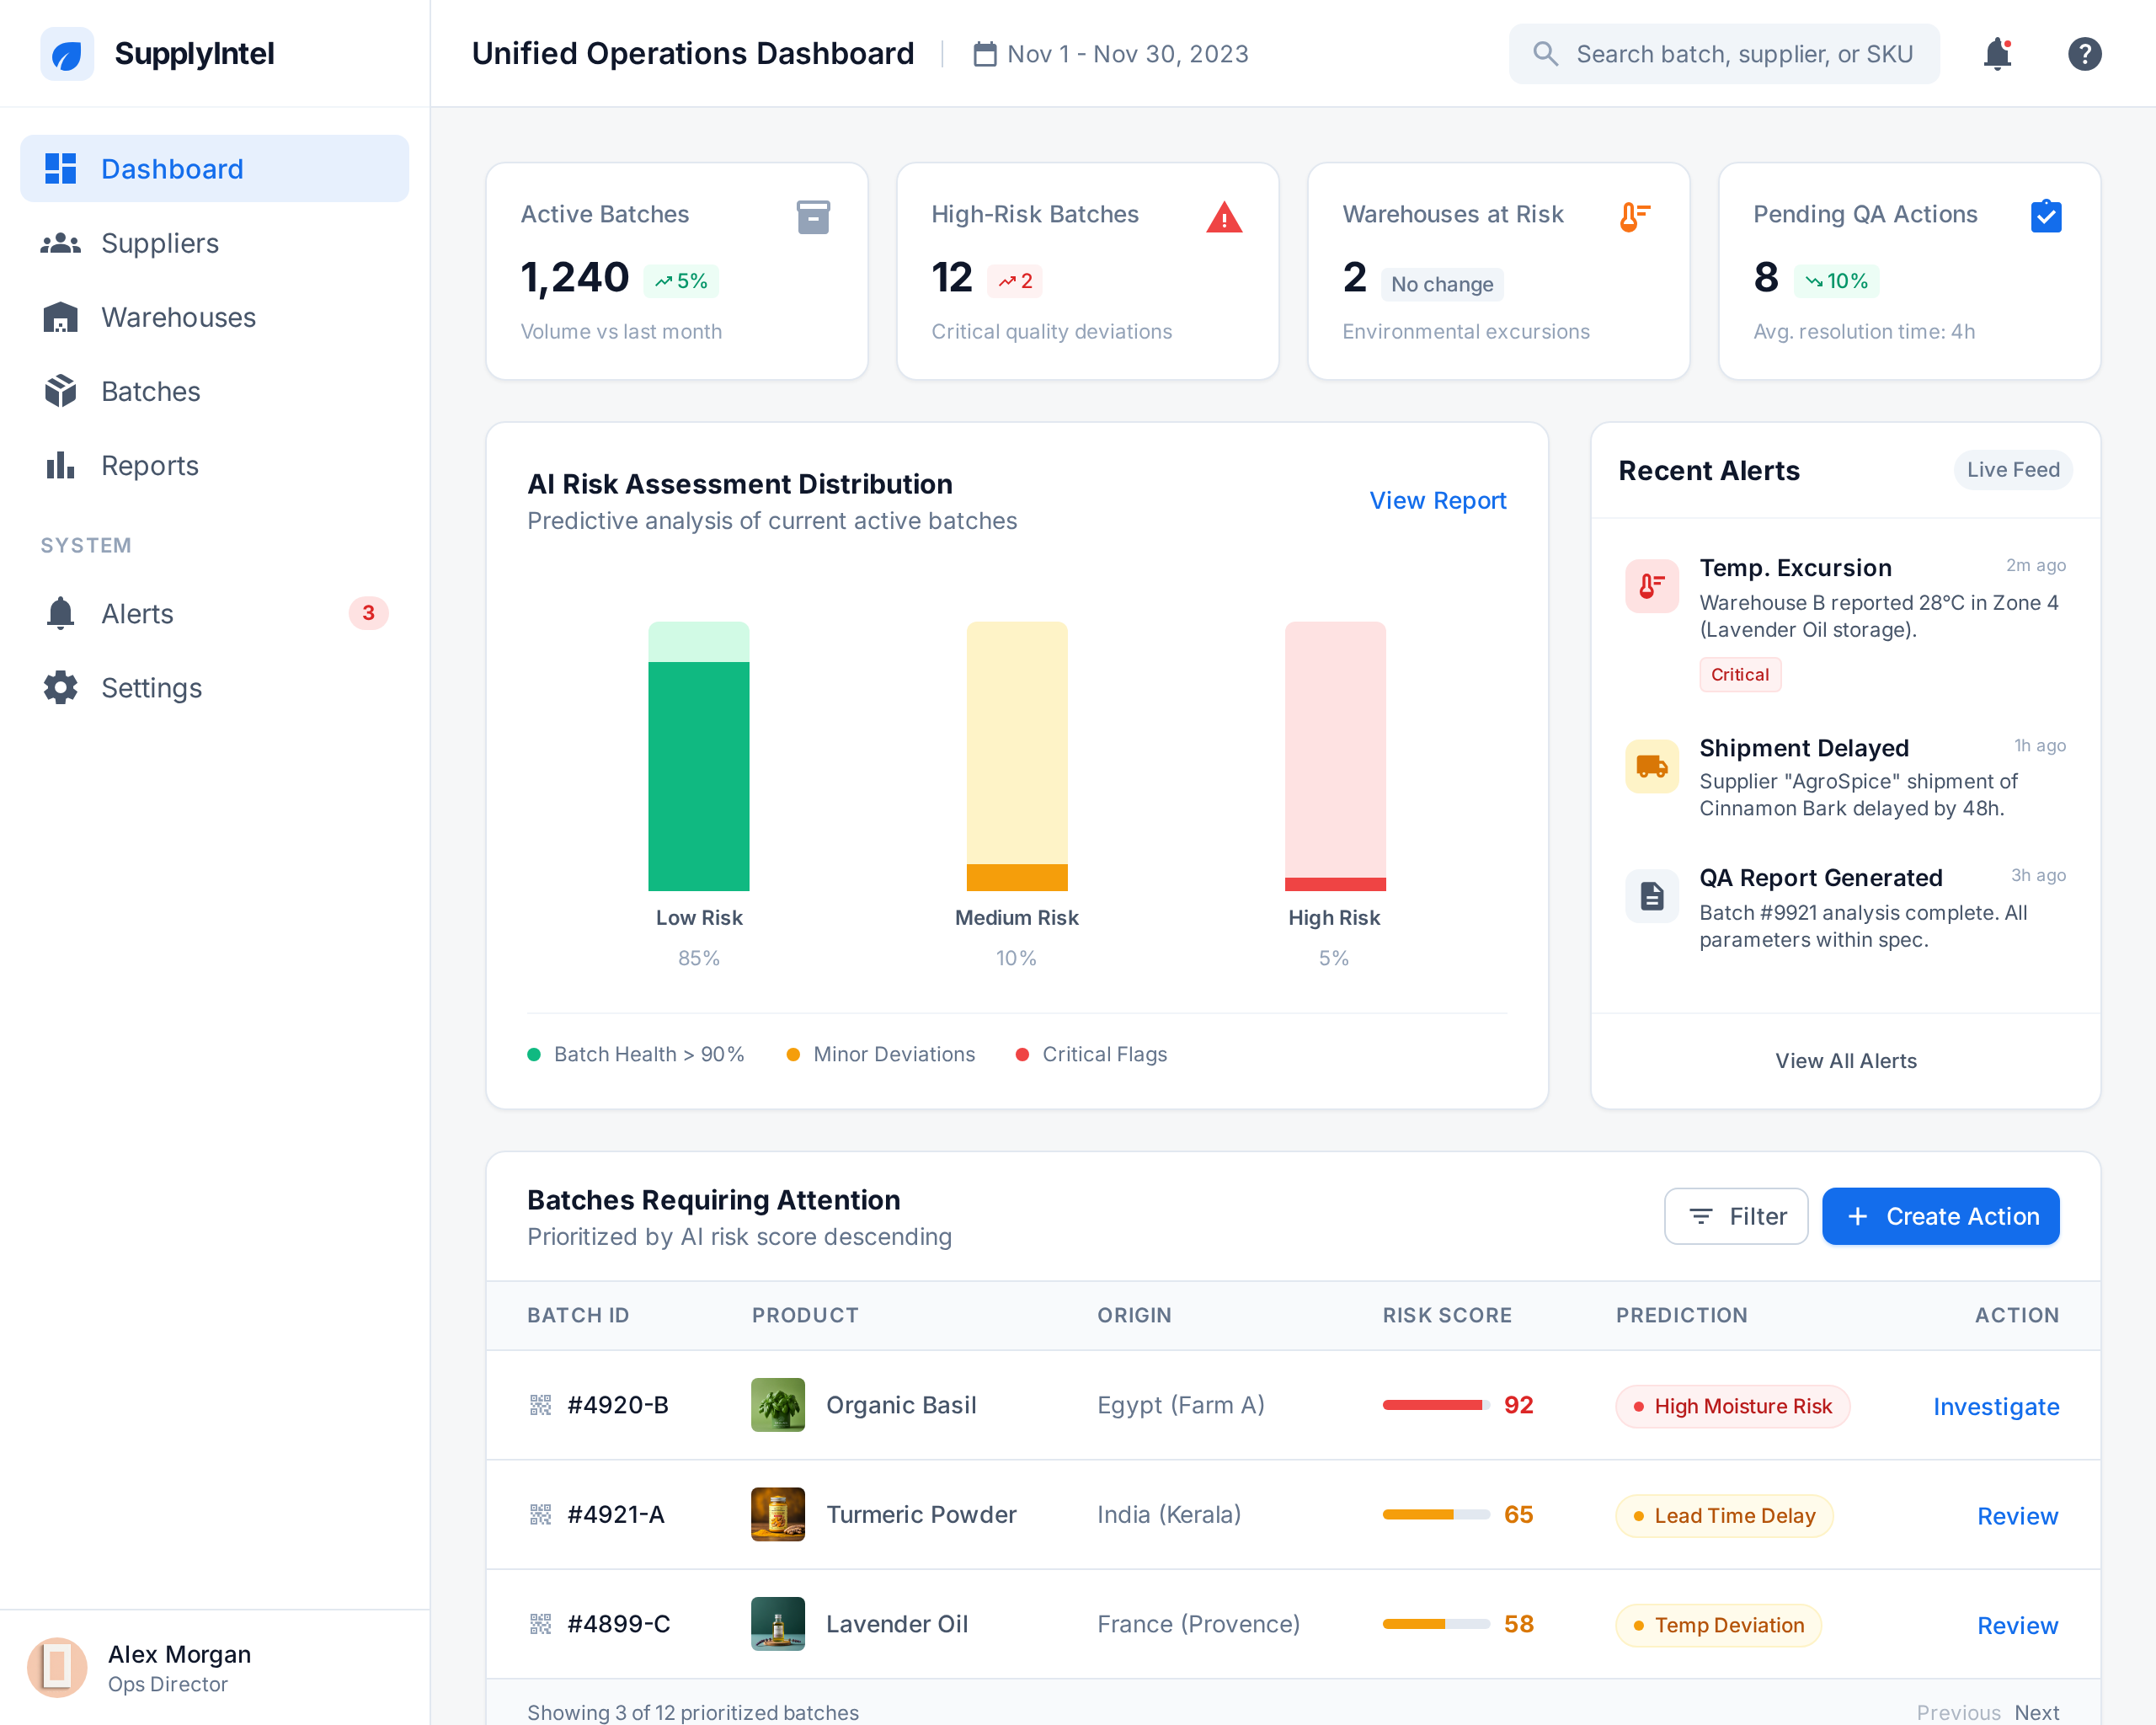Open the Reports sidebar section
Viewport: 2156px width, 1725px height.
215,465
